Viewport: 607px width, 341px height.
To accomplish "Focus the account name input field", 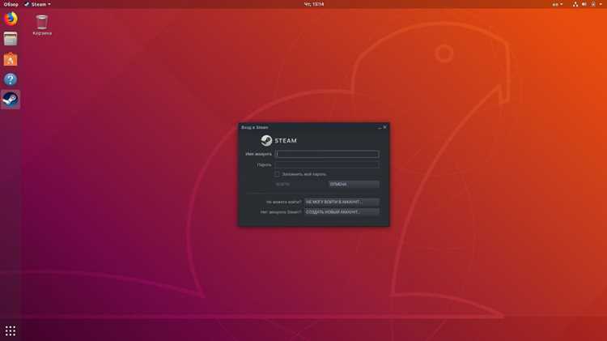I will [327, 154].
